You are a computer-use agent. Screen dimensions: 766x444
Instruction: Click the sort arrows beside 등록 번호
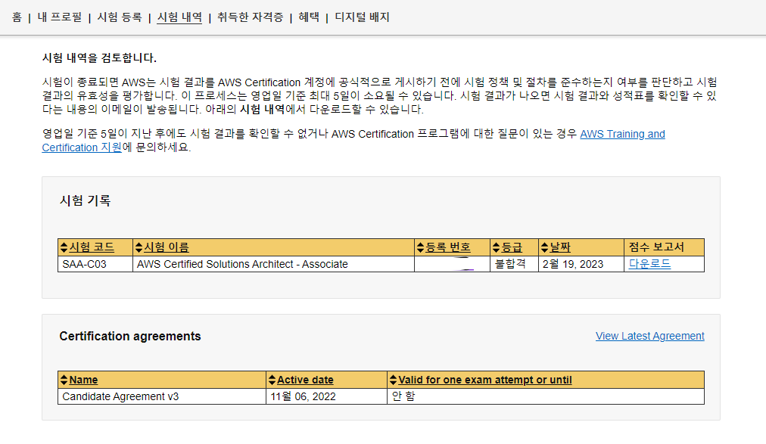(x=420, y=247)
